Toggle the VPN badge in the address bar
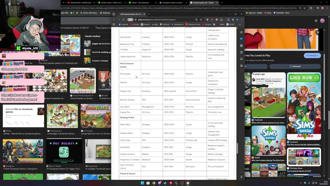 tap(130, 20)
